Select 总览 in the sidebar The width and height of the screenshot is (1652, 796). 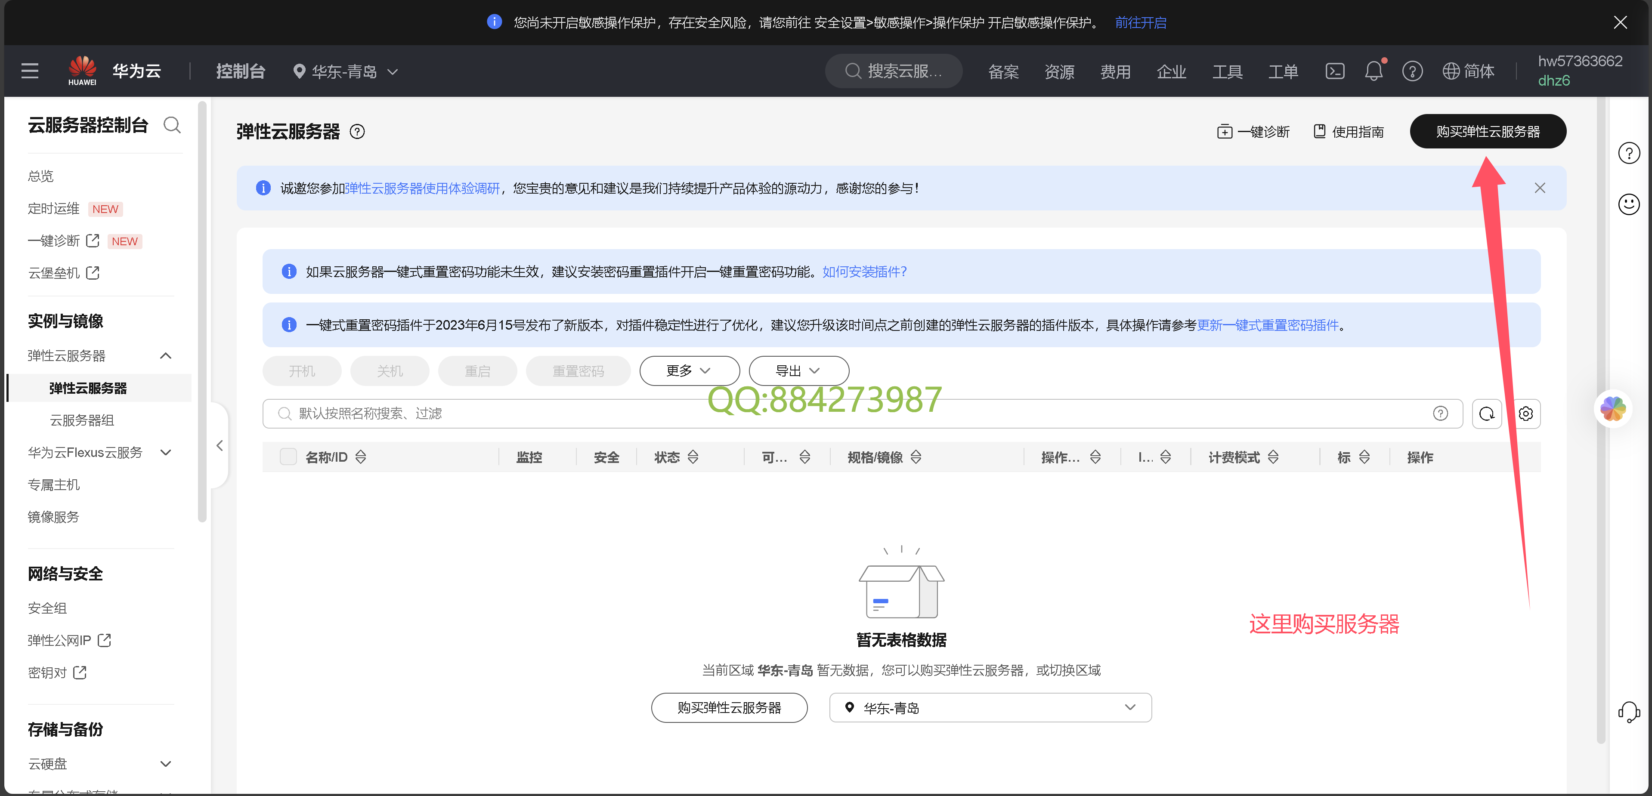tap(41, 176)
